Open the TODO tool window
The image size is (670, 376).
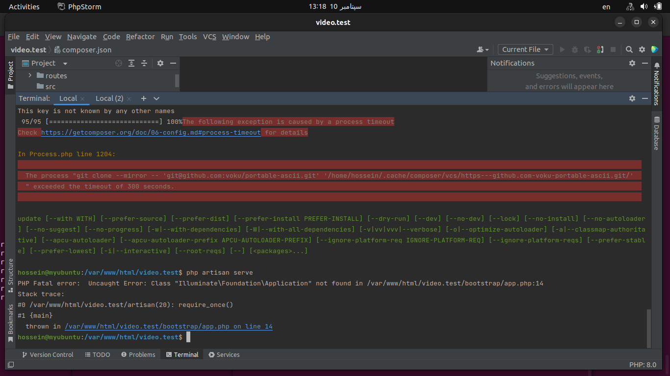98,354
